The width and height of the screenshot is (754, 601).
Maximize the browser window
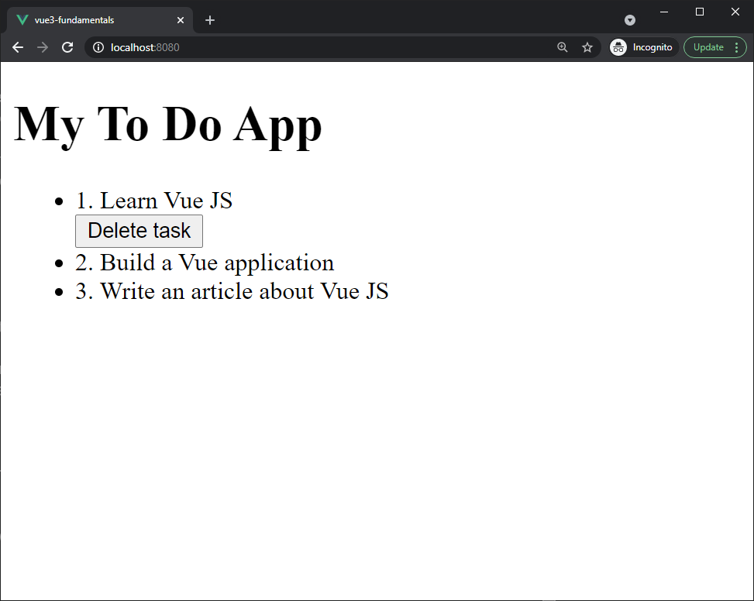pyautogui.click(x=700, y=12)
